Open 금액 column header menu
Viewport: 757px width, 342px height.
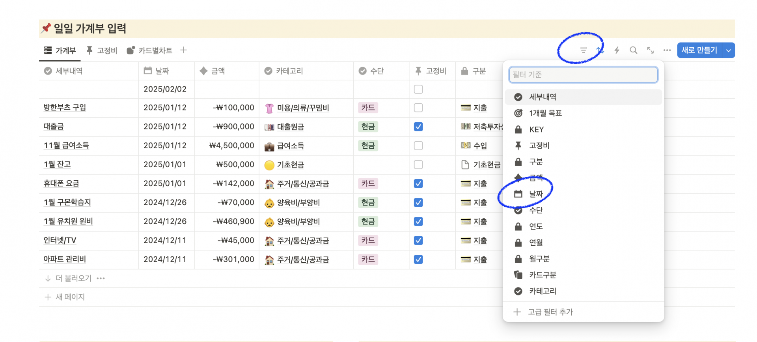[x=227, y=71]
